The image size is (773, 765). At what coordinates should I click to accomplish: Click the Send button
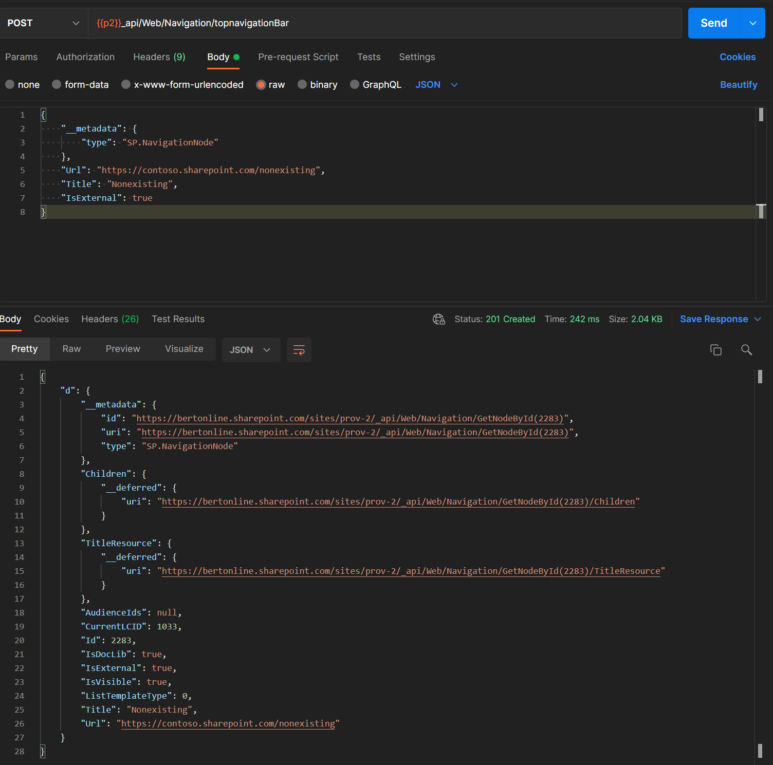point(713,23)
